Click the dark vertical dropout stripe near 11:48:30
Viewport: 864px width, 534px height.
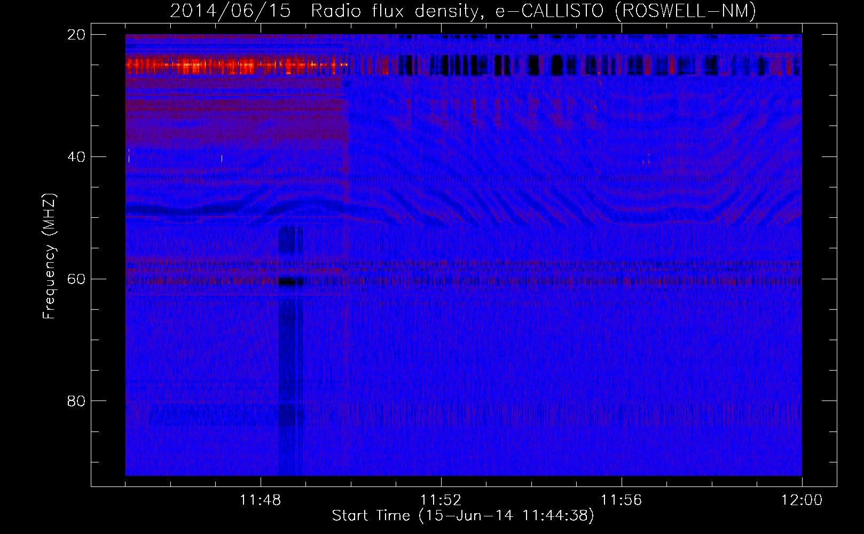coord(290,350)
